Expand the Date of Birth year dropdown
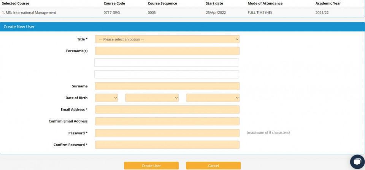The width and height of the screenshot is (365, 170). tap(213, 98)
